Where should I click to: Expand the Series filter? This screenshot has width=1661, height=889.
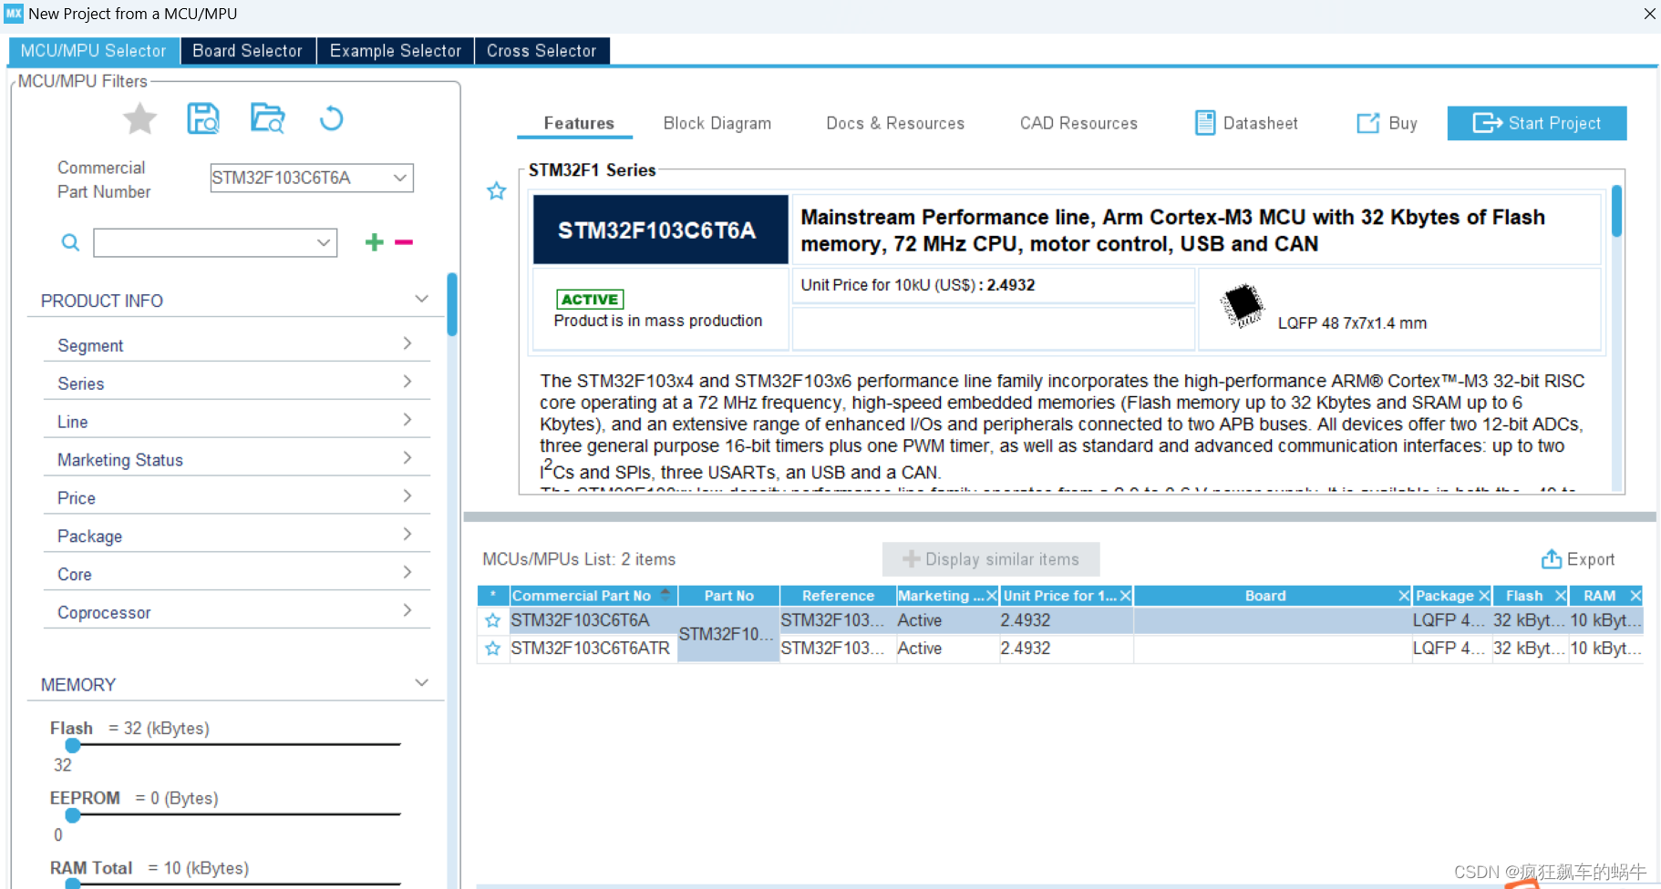[408, 382]
